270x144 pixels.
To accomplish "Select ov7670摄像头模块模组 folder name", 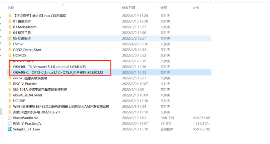I will point(30,78).
